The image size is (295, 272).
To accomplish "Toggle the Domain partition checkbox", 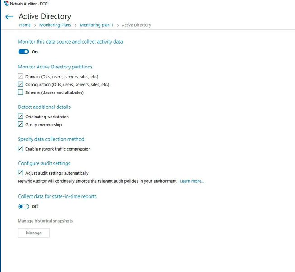I will (20, 77).
